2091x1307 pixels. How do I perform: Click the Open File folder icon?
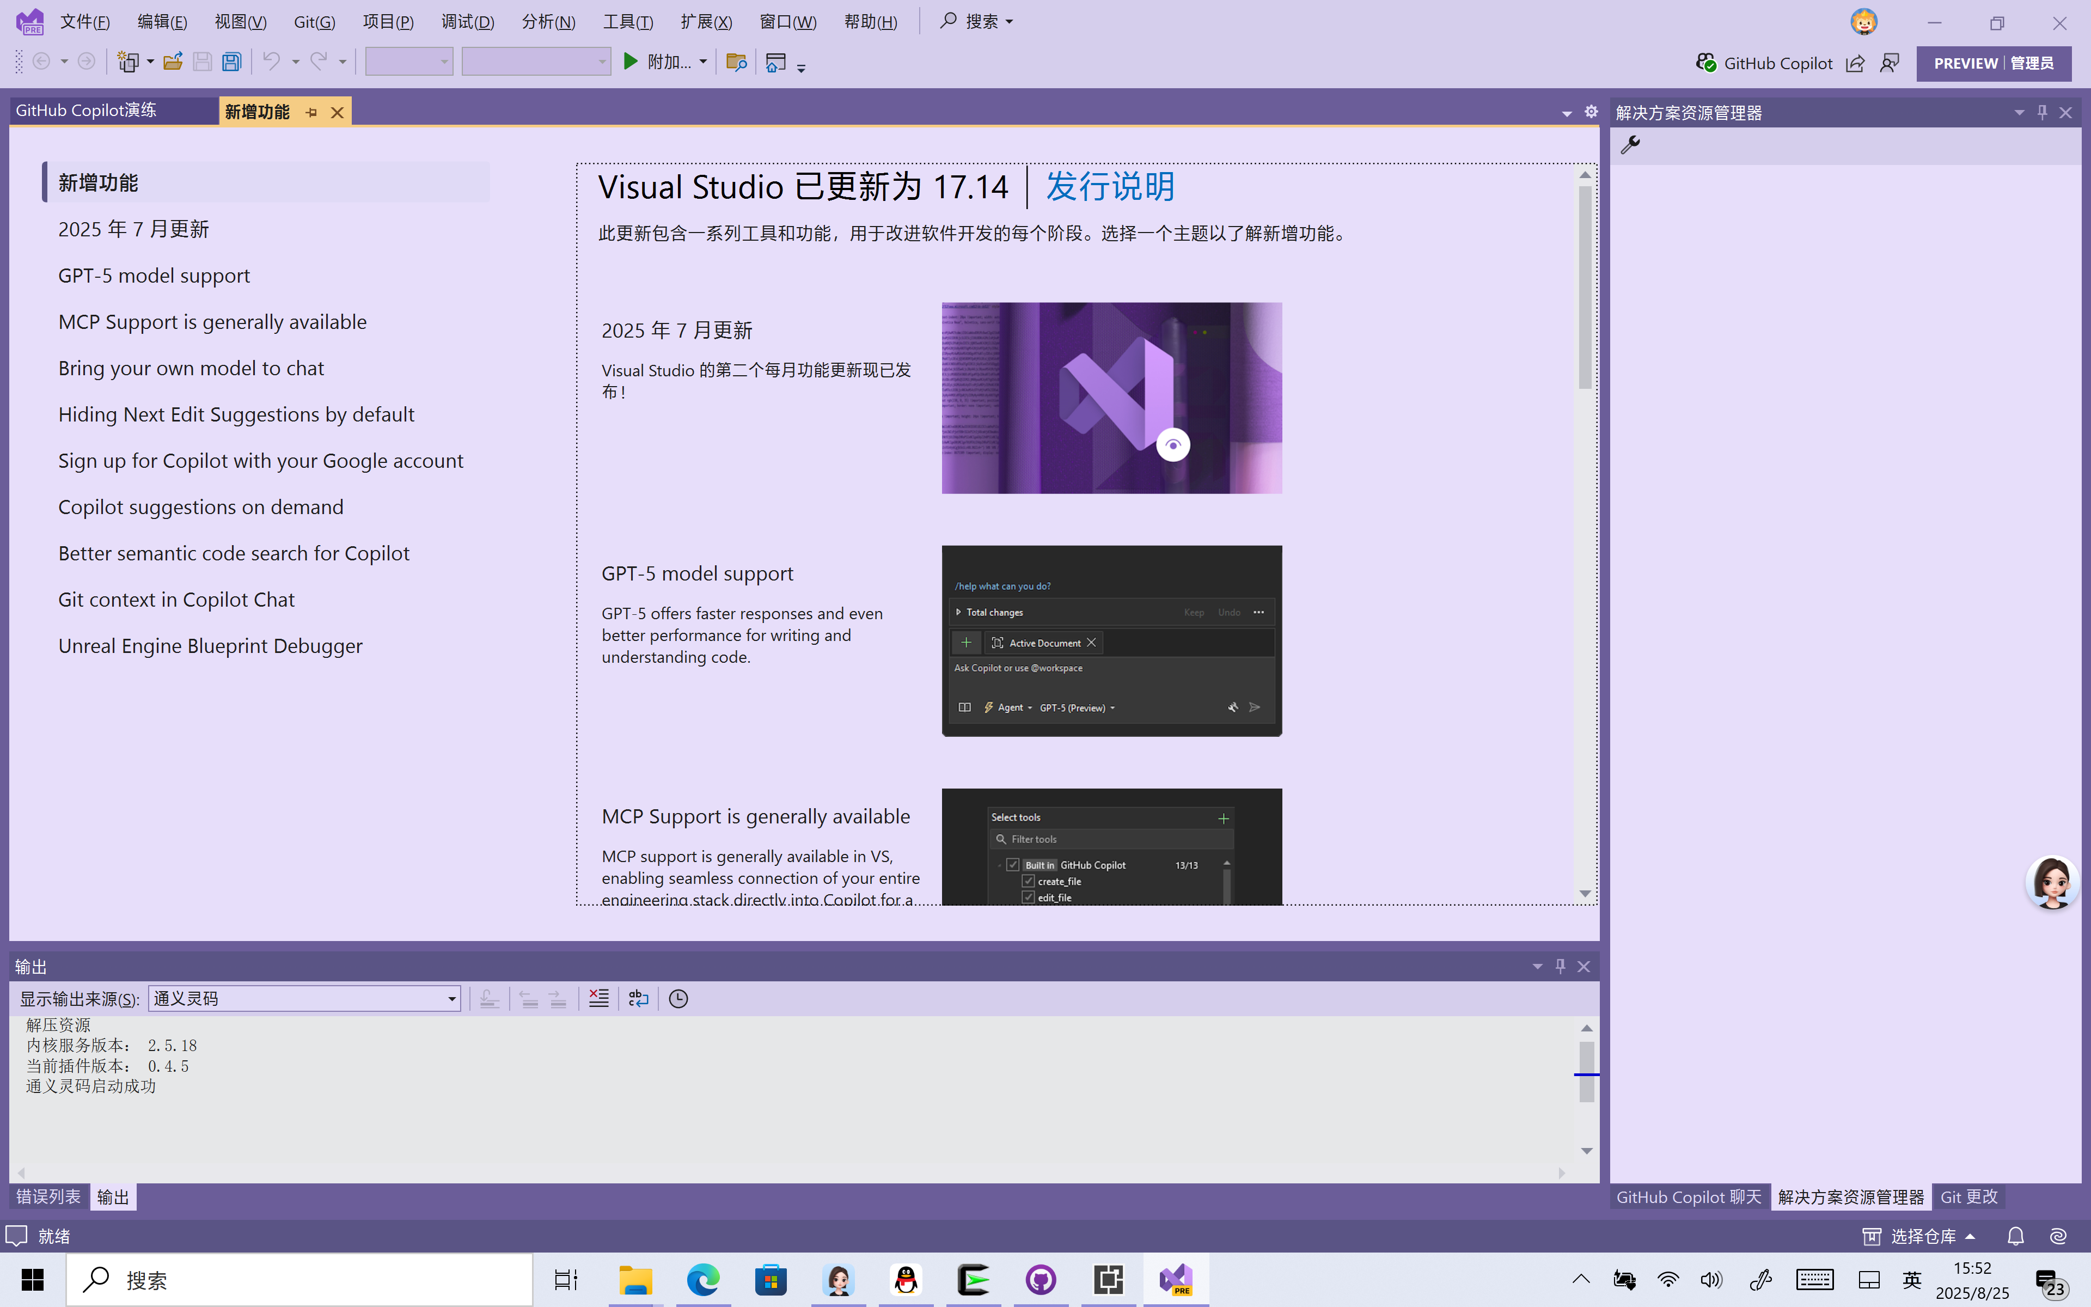tap(173, 62)
